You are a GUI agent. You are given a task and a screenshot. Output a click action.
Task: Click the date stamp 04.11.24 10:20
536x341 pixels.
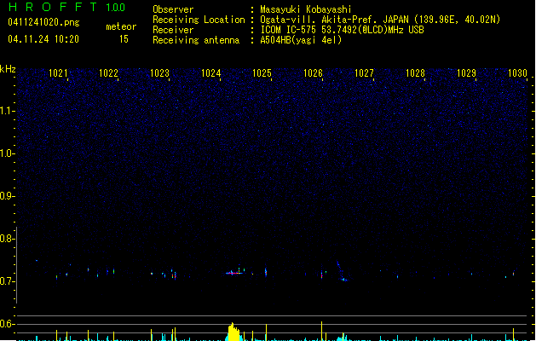[43, 39]
